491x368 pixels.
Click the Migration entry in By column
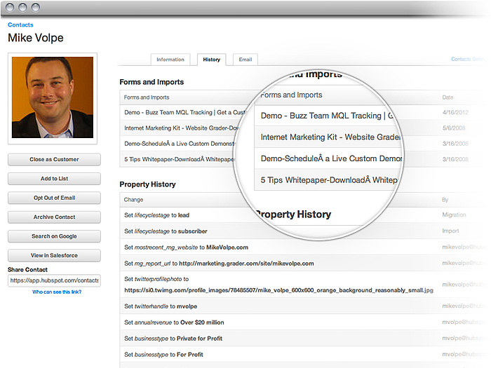tap(454, 214)
